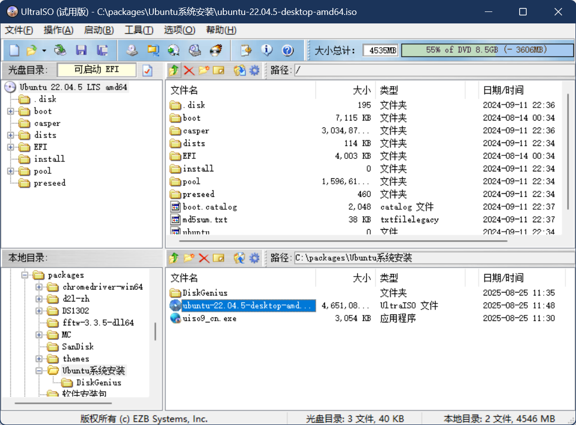Screen dimensions: 576x425
Task: Click the Make CD/DVD image drive icon
Action: 132,50
